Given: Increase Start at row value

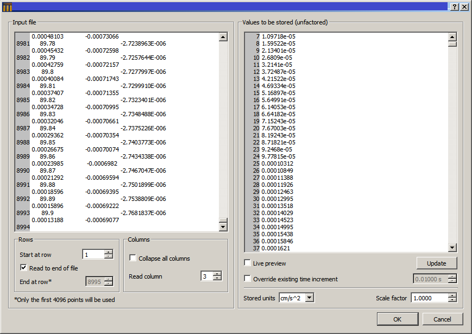Looking at the screenshot, I should pos(109,252).
